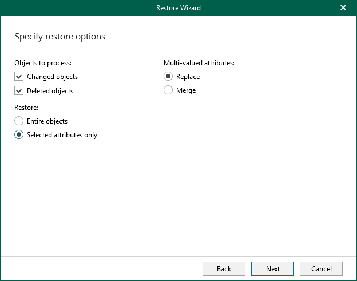Click the Specify restore options heading
Viewport: 357px width, 281px height.
tap(59, 37)
